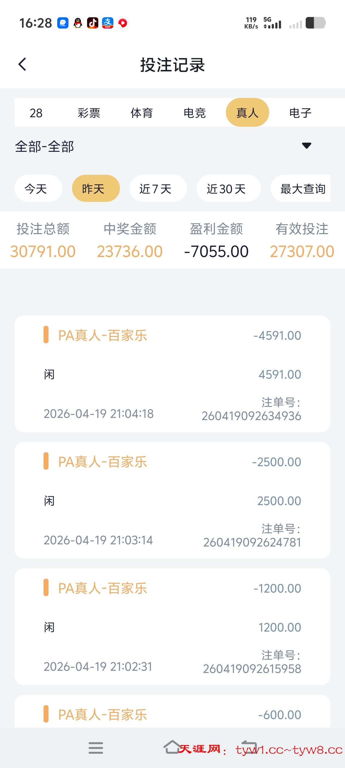345x768 pixels.
Task: Open the 28 category tab
Action: (x=36, y=113)
